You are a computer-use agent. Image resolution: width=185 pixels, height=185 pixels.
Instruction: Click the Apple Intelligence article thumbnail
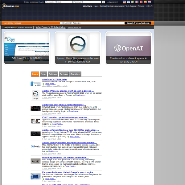(35, 109)
